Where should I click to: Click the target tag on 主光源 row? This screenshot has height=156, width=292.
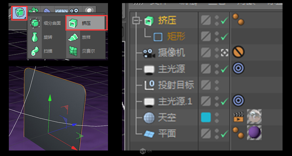click(238, 68)
